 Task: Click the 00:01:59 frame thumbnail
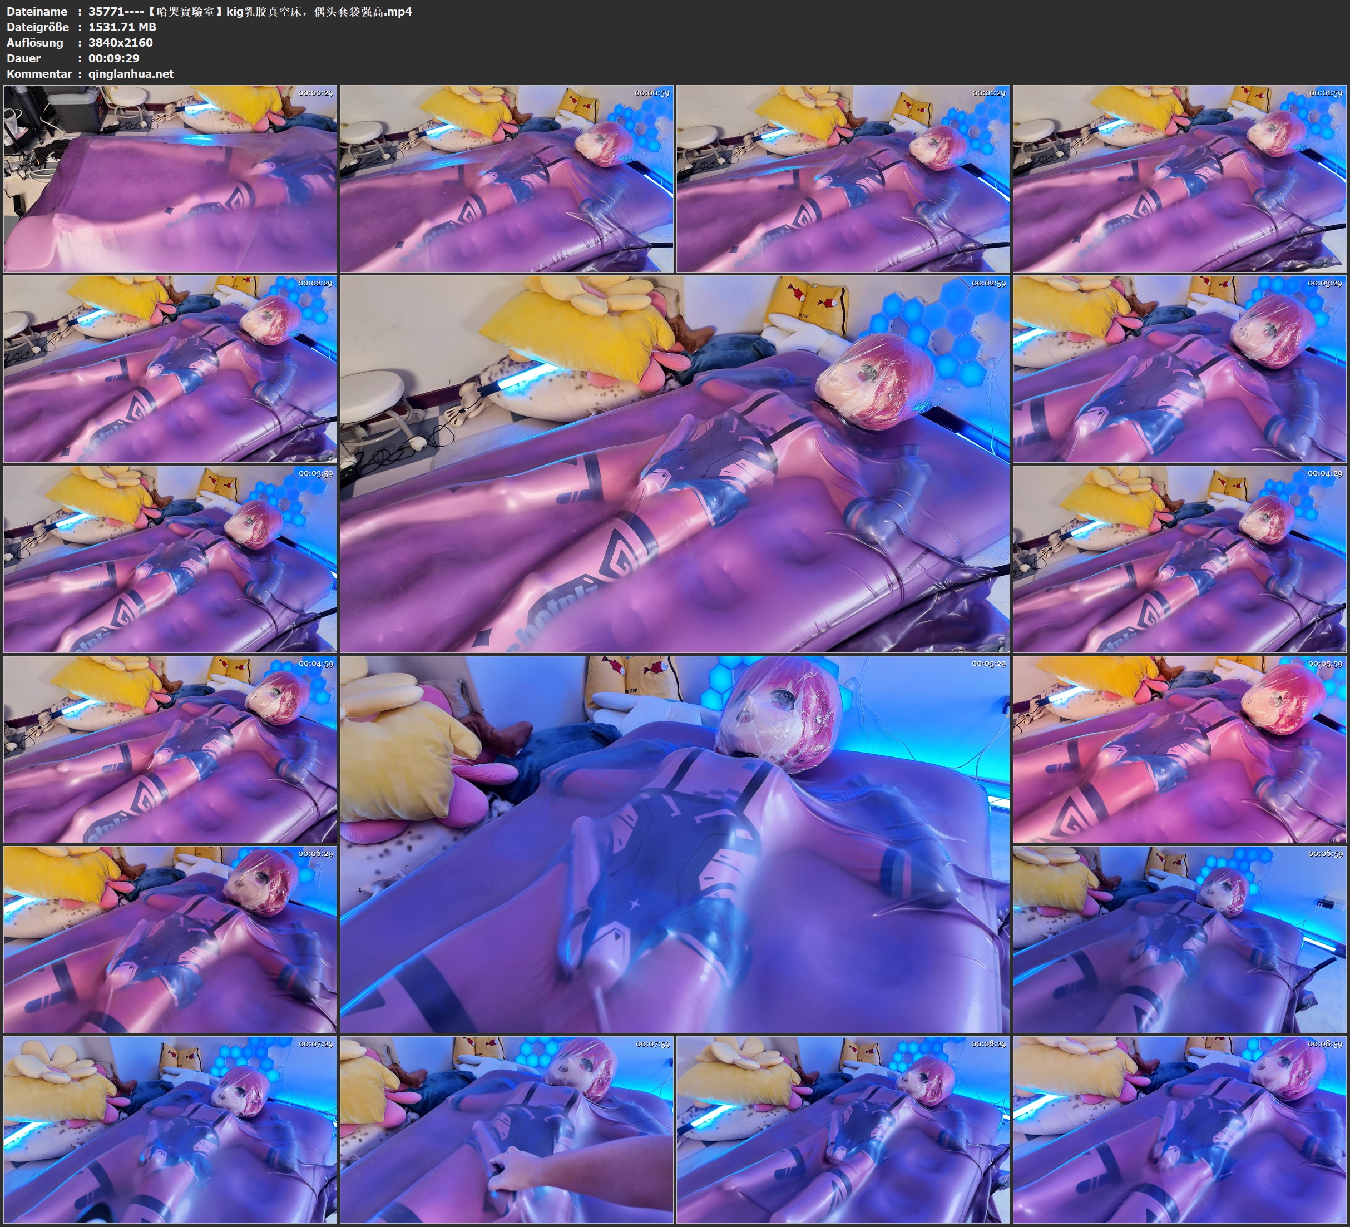(1179, 178)
